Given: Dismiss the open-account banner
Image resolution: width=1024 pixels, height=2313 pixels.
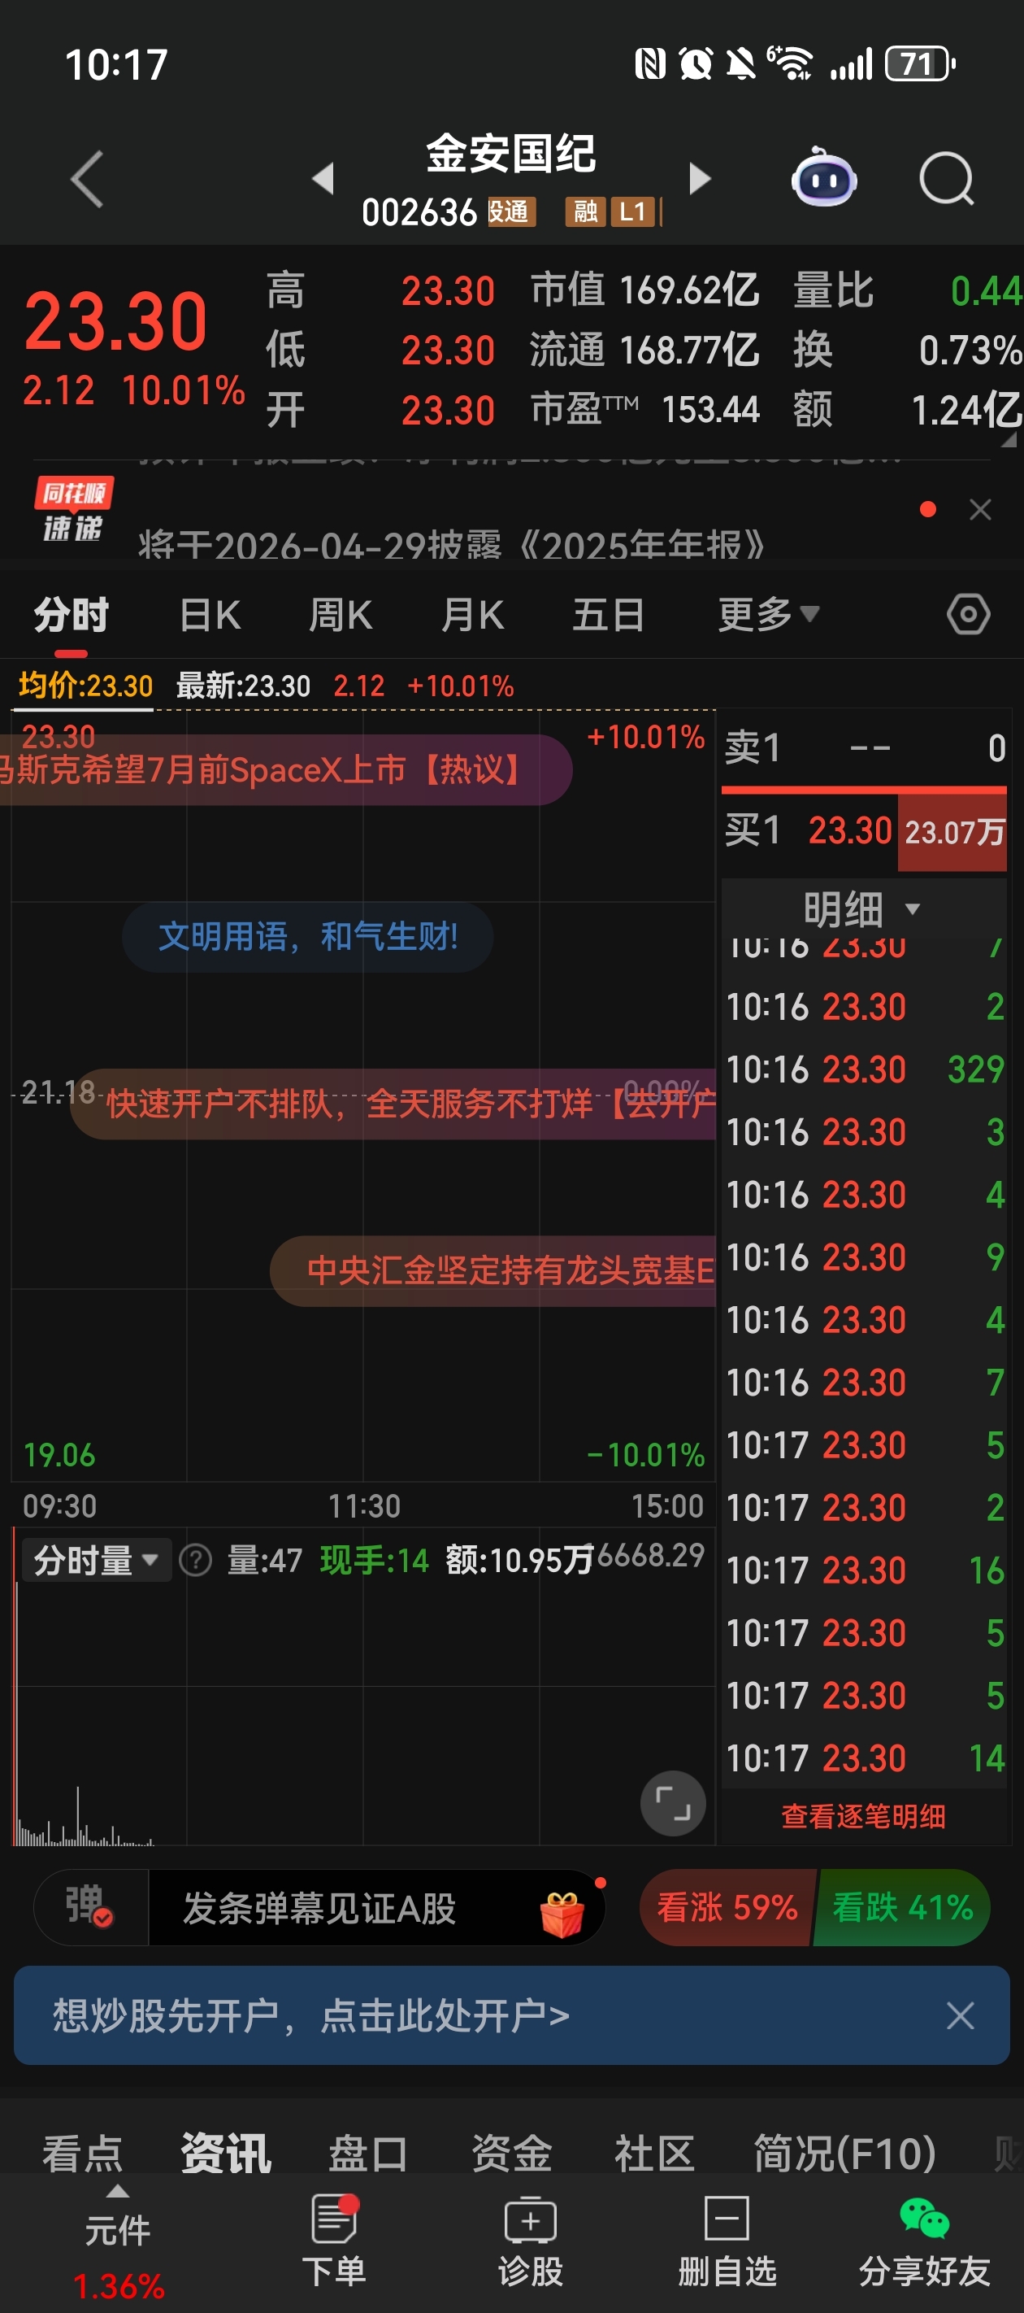Looking at the screenshot, I should point(961,2016).
